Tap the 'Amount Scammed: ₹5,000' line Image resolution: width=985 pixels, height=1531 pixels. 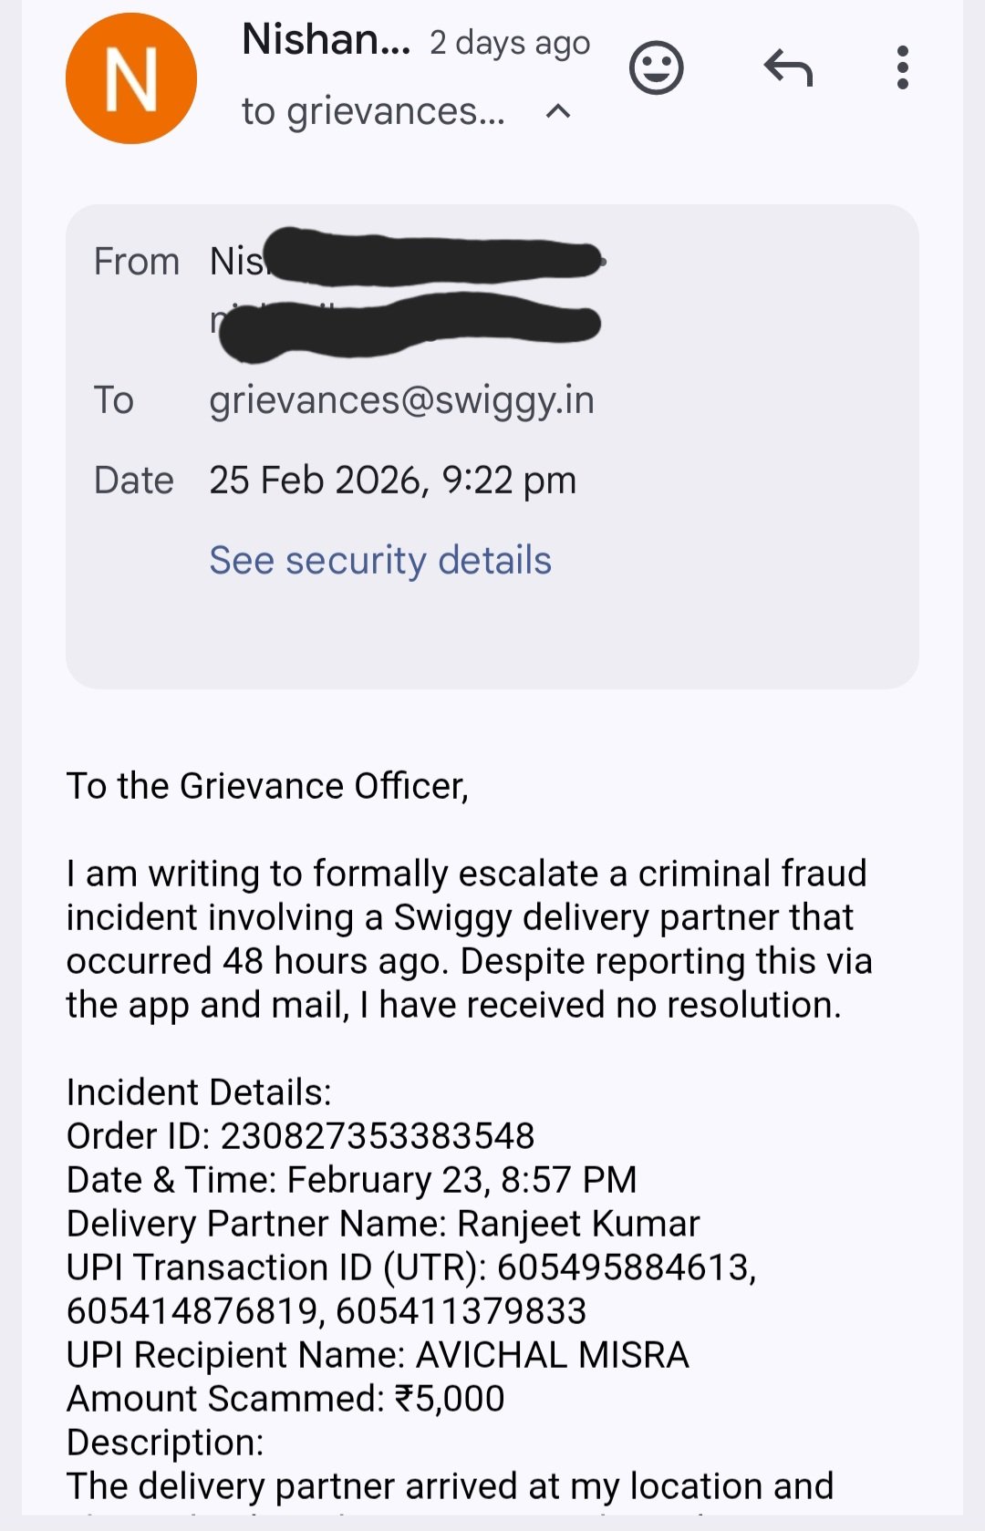[285, 1399]
